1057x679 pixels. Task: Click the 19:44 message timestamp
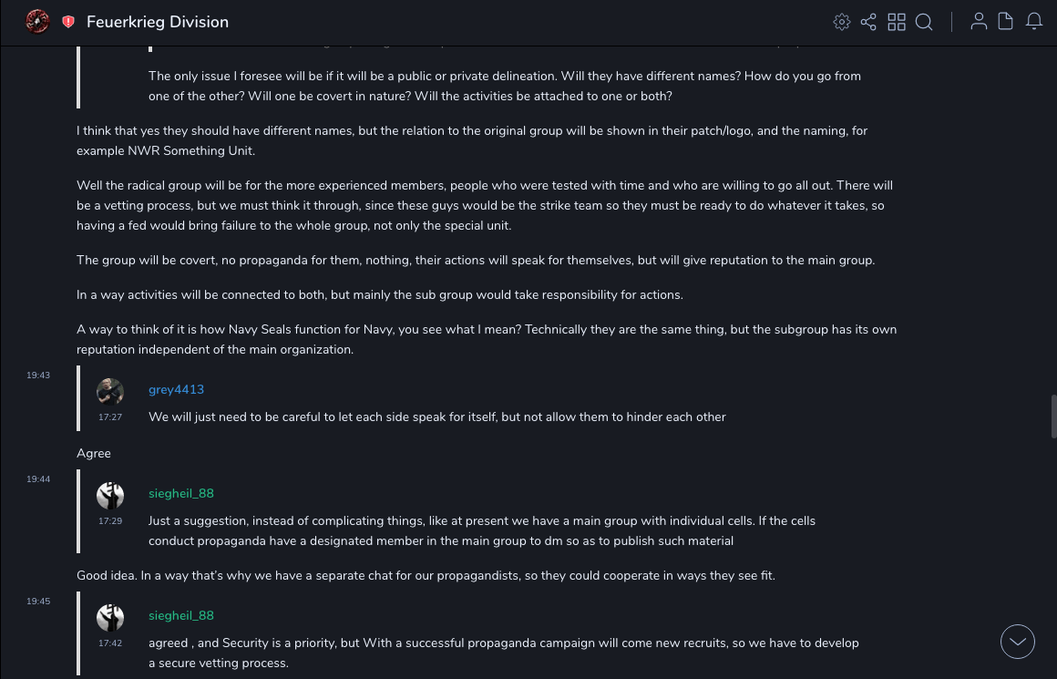click(38, 479)
